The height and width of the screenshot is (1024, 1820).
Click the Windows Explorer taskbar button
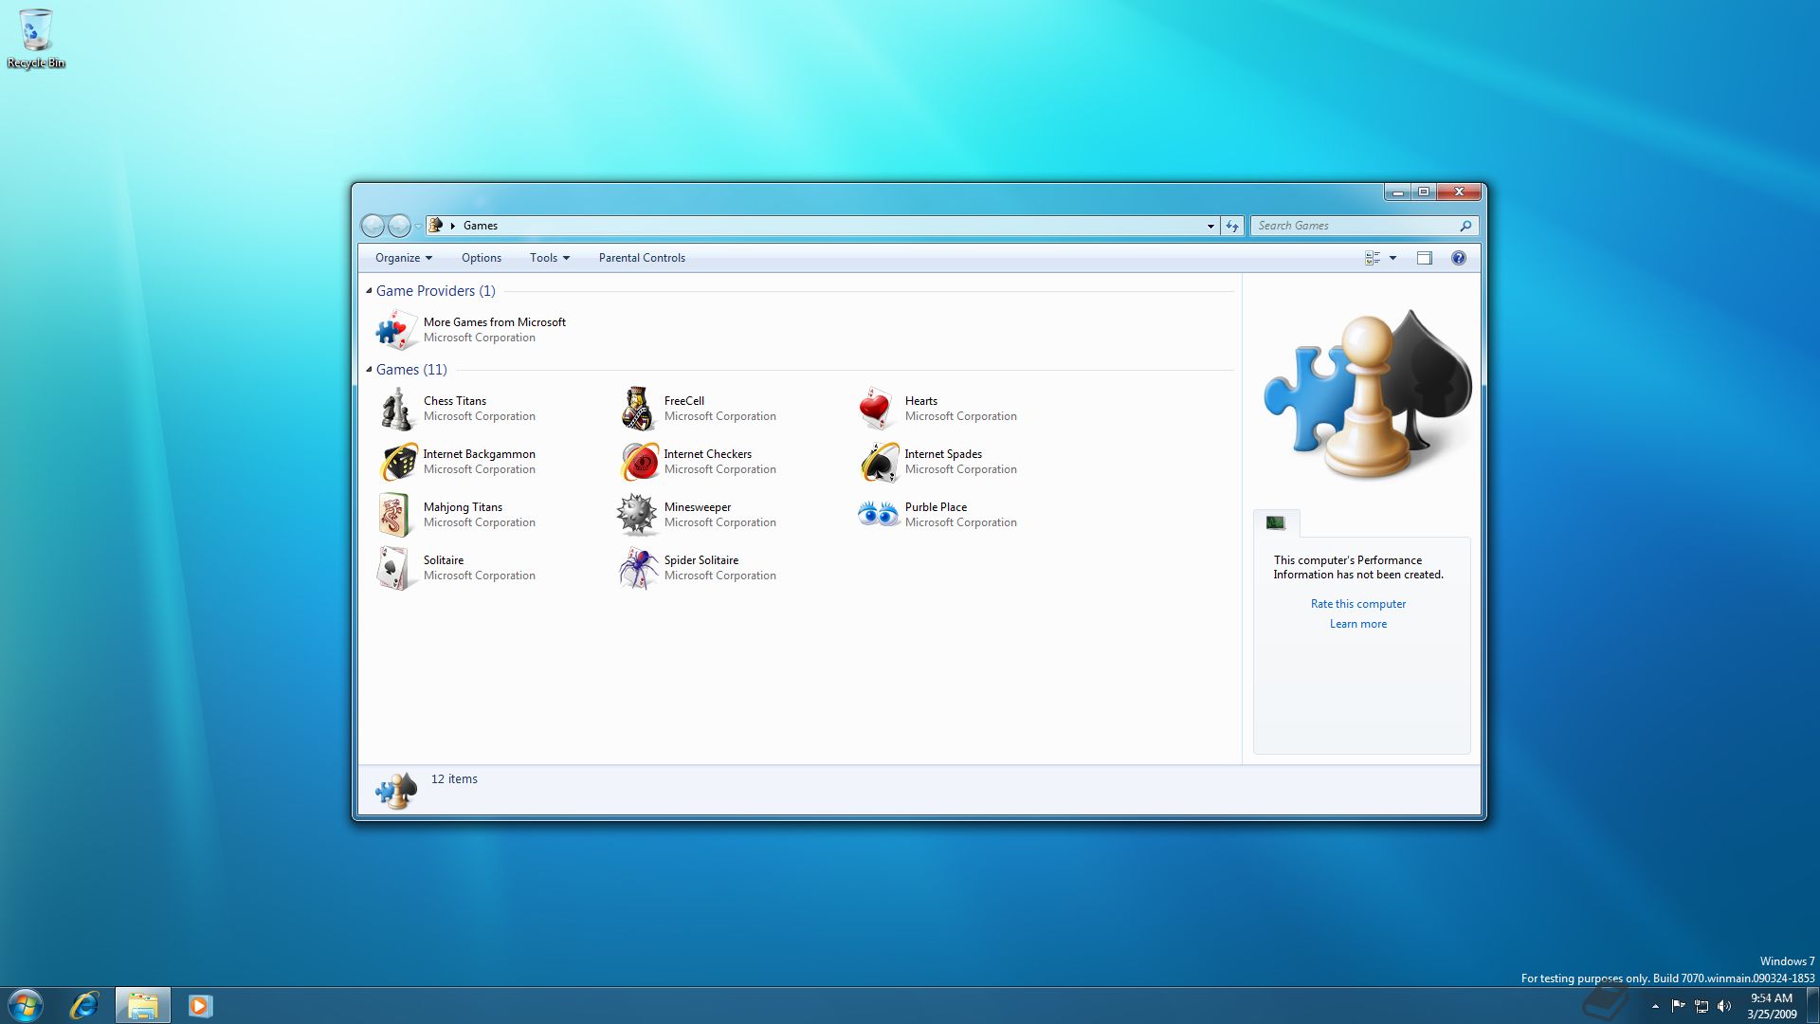pyautogui.click(x=142, y=1005)
